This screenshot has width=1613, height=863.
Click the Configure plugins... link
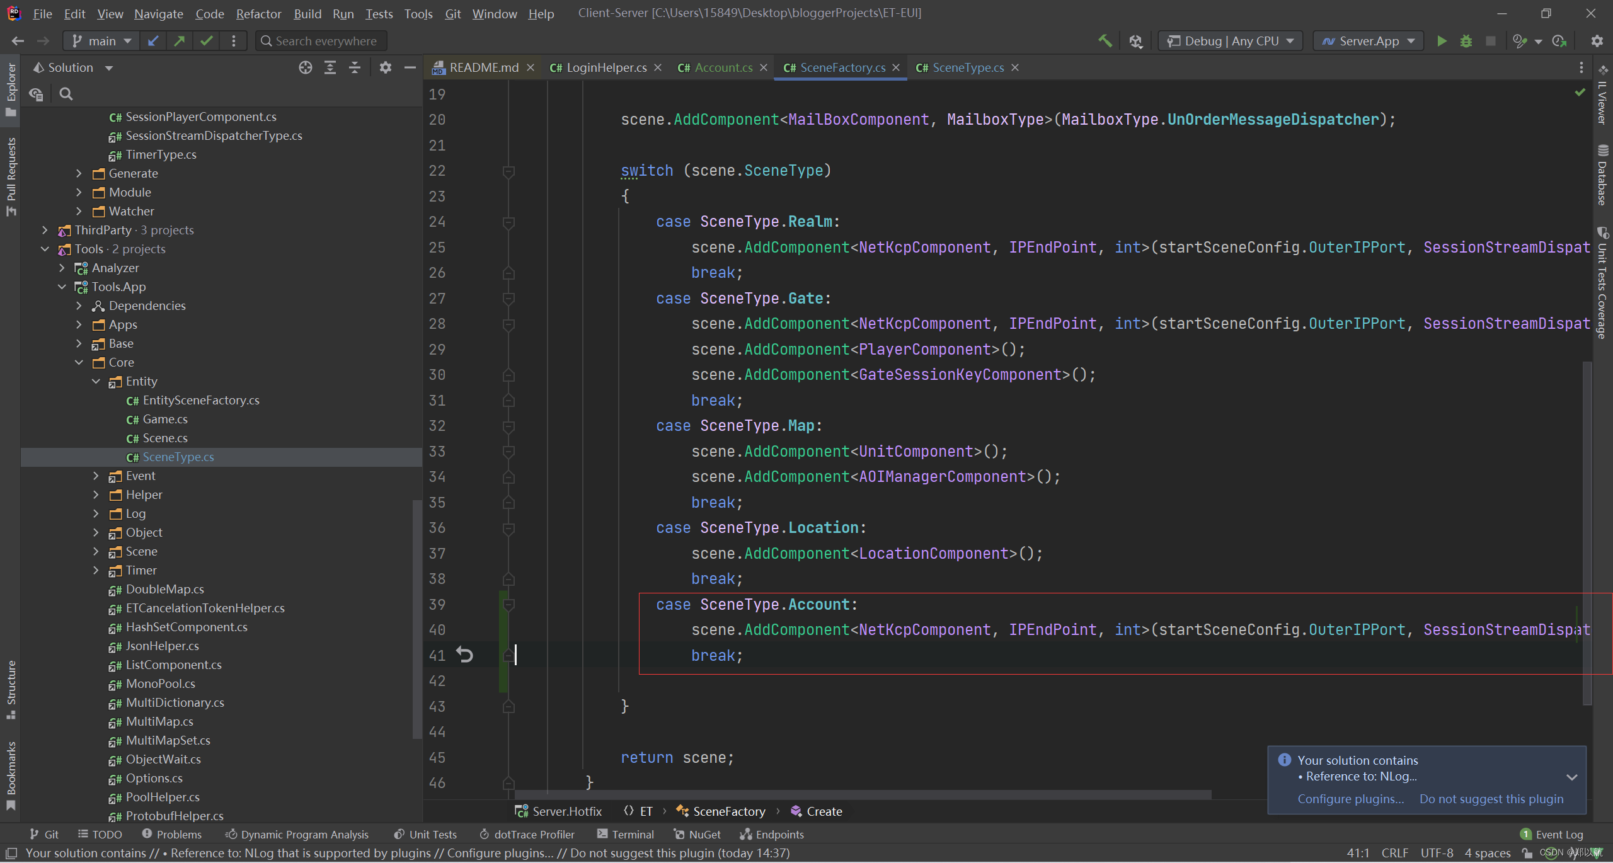pos(1351,799)
